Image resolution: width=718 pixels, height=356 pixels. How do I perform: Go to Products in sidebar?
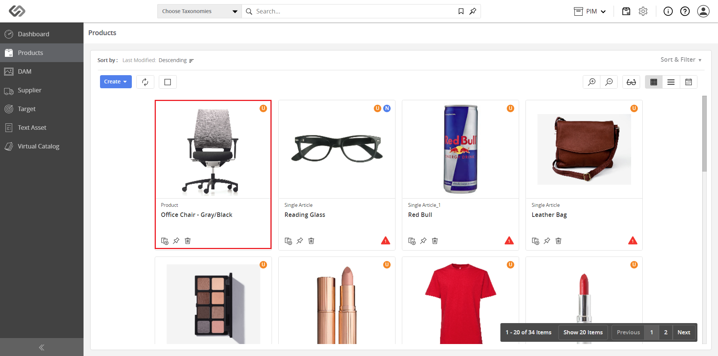click(42, 53)
